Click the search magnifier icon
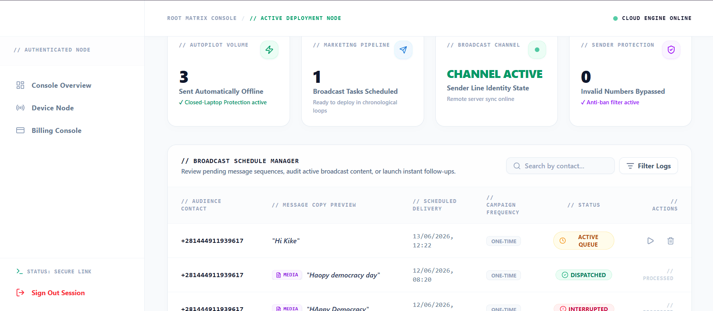The image size is (713, 311). (517, 166)
